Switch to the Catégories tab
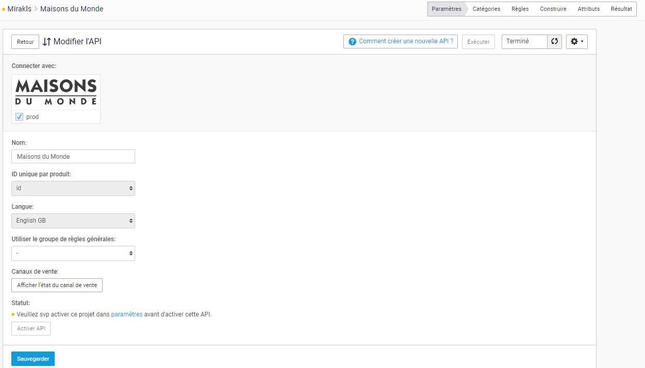 486,9
